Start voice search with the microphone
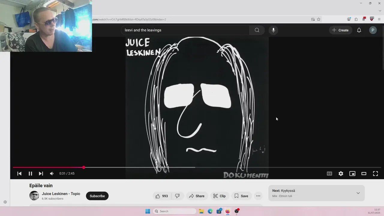The height and width of the screenshot is (216, 384). coord(273,30)
